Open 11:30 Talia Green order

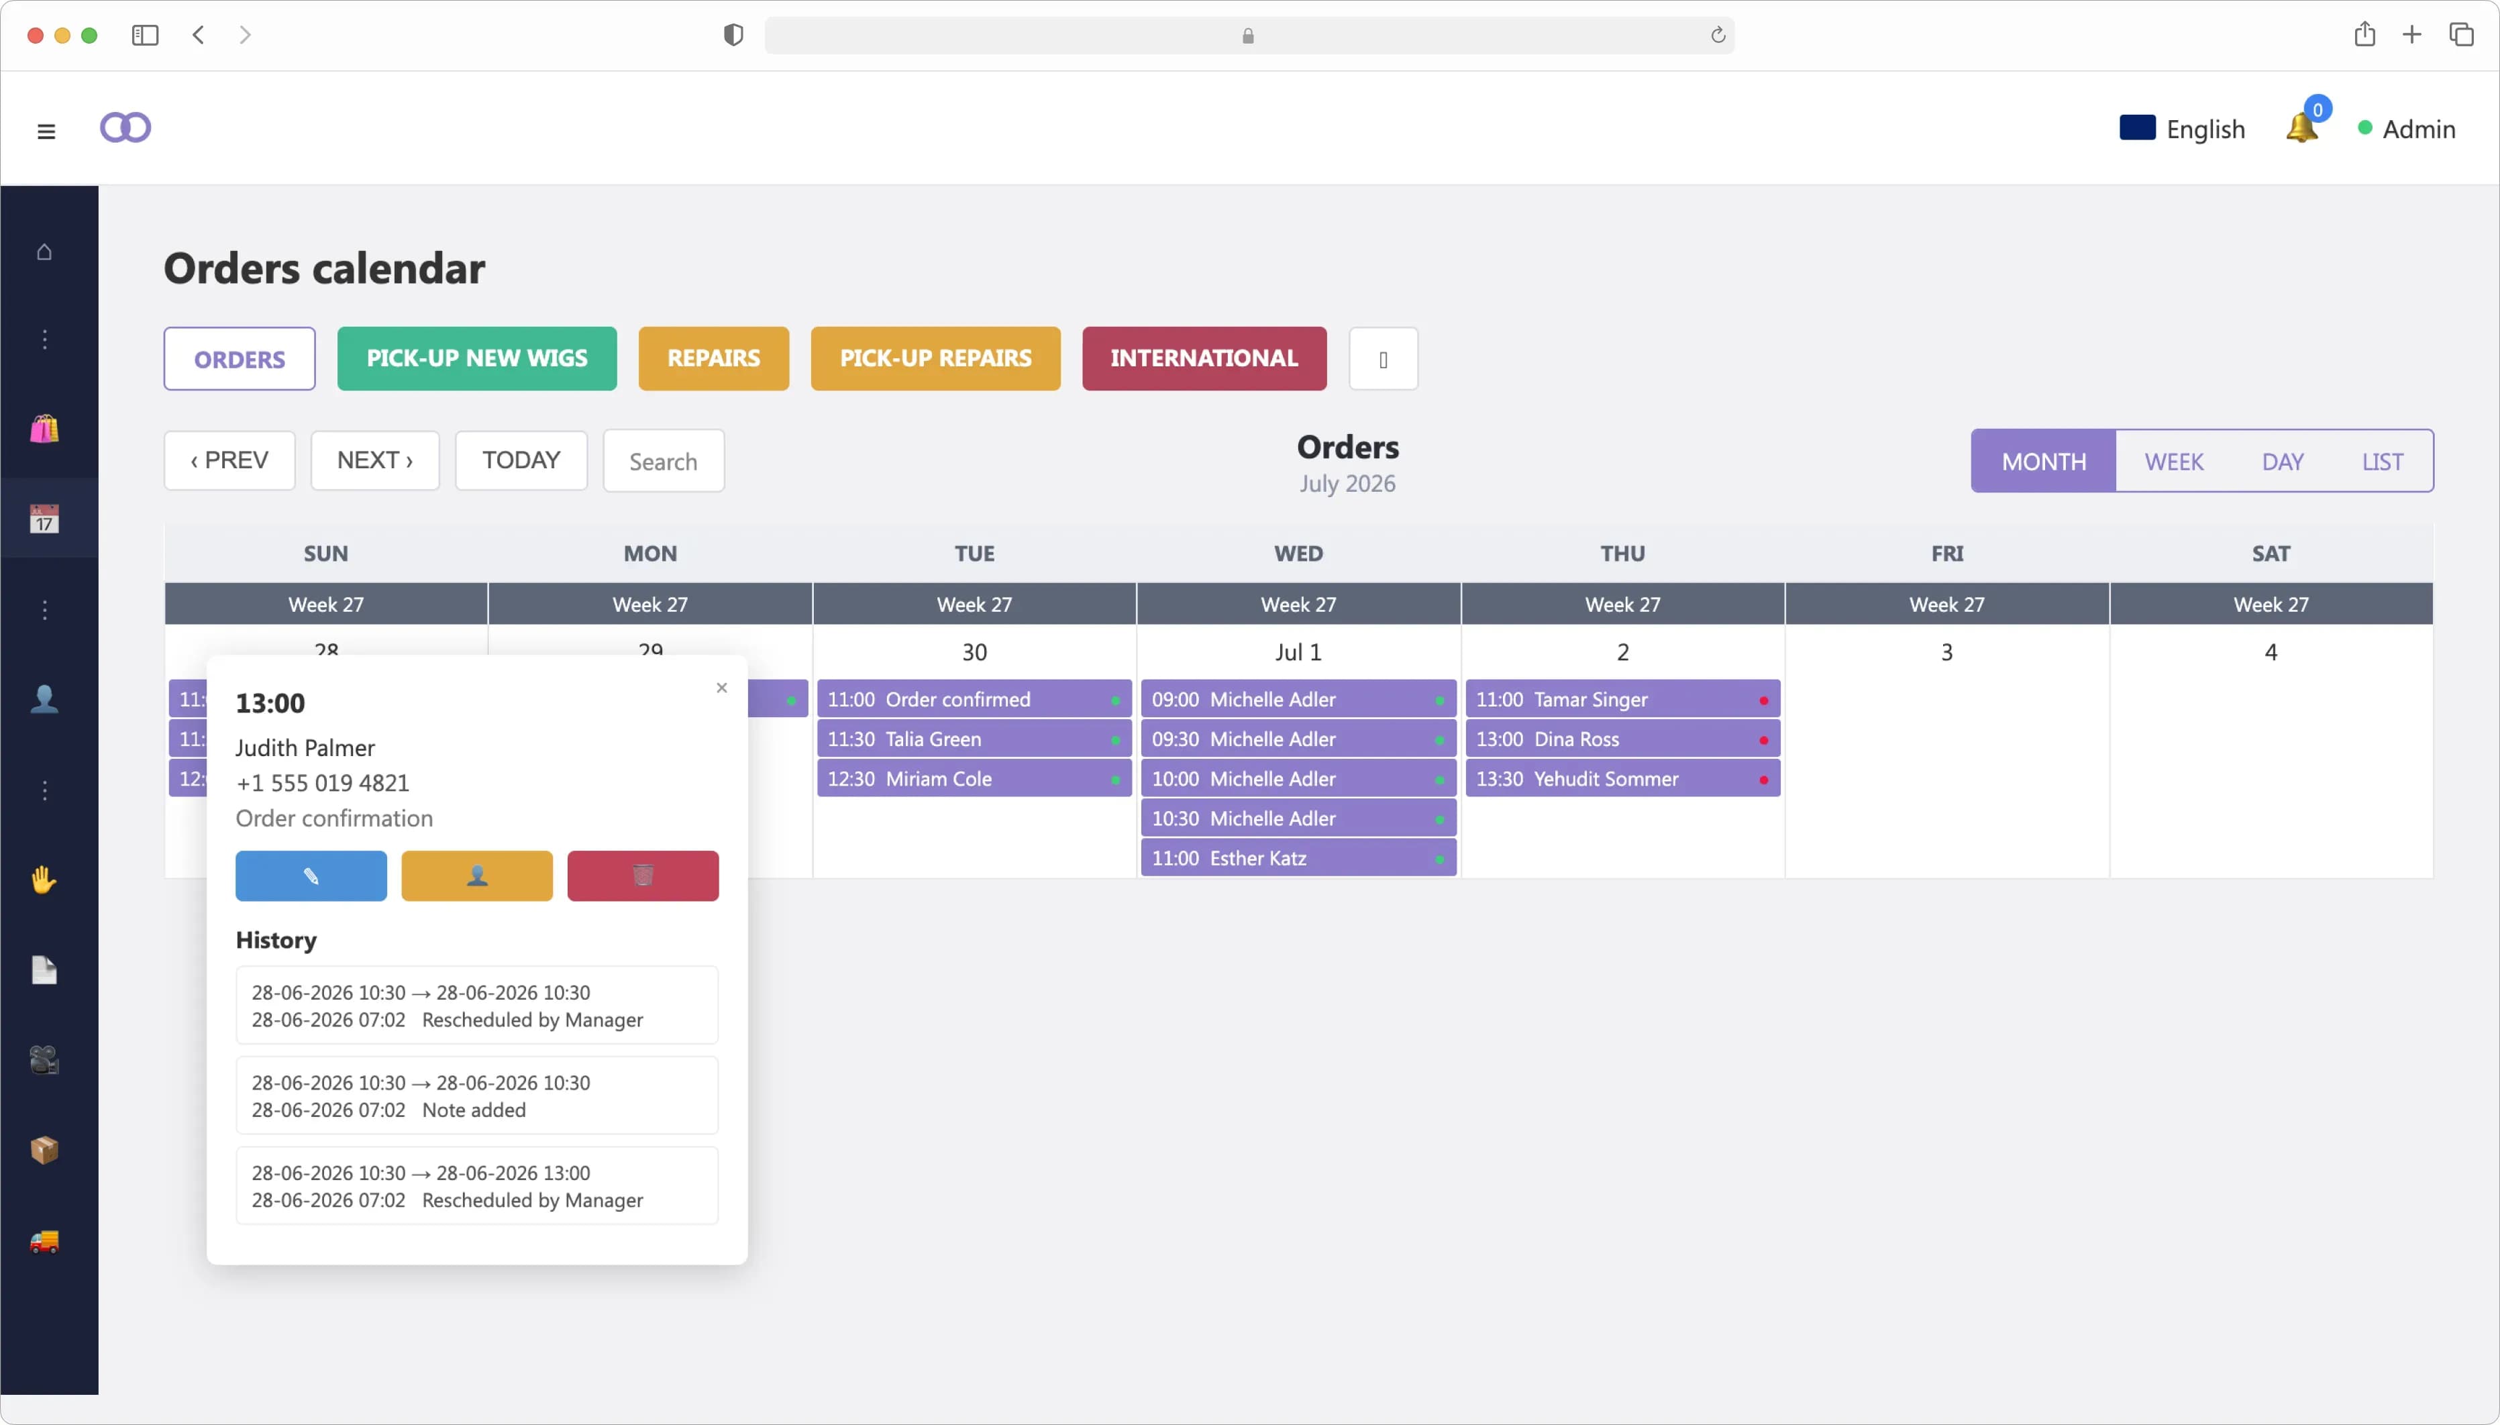pyautogui.click(x=974, y=739)
